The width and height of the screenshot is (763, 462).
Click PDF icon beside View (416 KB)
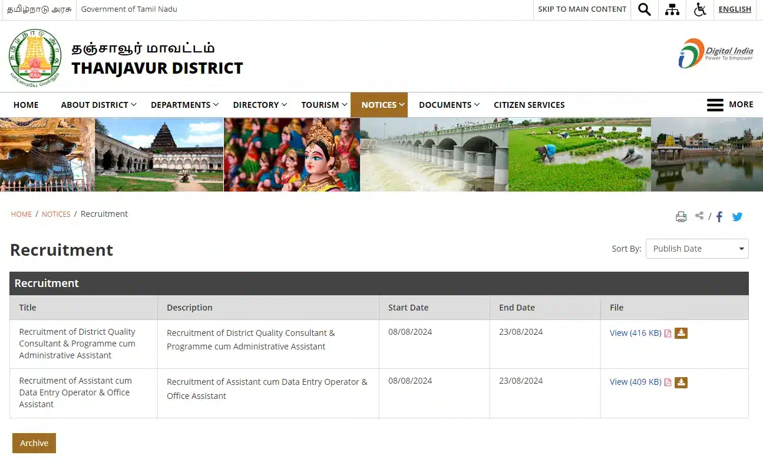coord(668,334)
